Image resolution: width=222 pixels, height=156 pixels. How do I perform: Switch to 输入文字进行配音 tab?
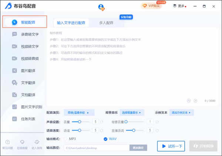[71, 23]
